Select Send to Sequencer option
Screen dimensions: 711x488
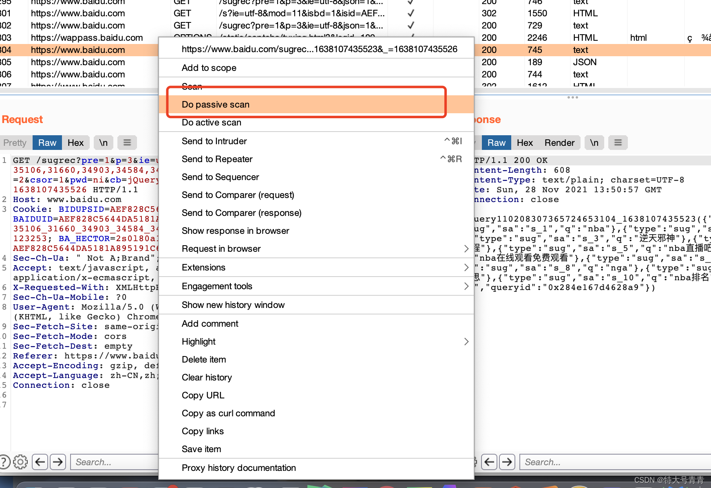point(316,177)
